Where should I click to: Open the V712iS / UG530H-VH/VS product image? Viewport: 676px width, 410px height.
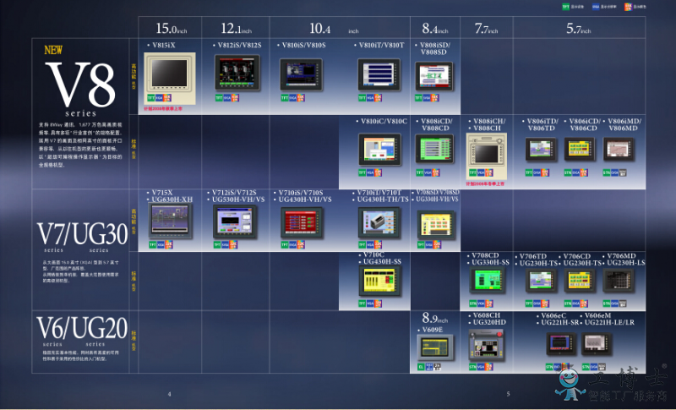235,221
